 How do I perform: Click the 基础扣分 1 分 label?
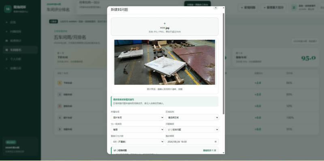coord(209,150)
